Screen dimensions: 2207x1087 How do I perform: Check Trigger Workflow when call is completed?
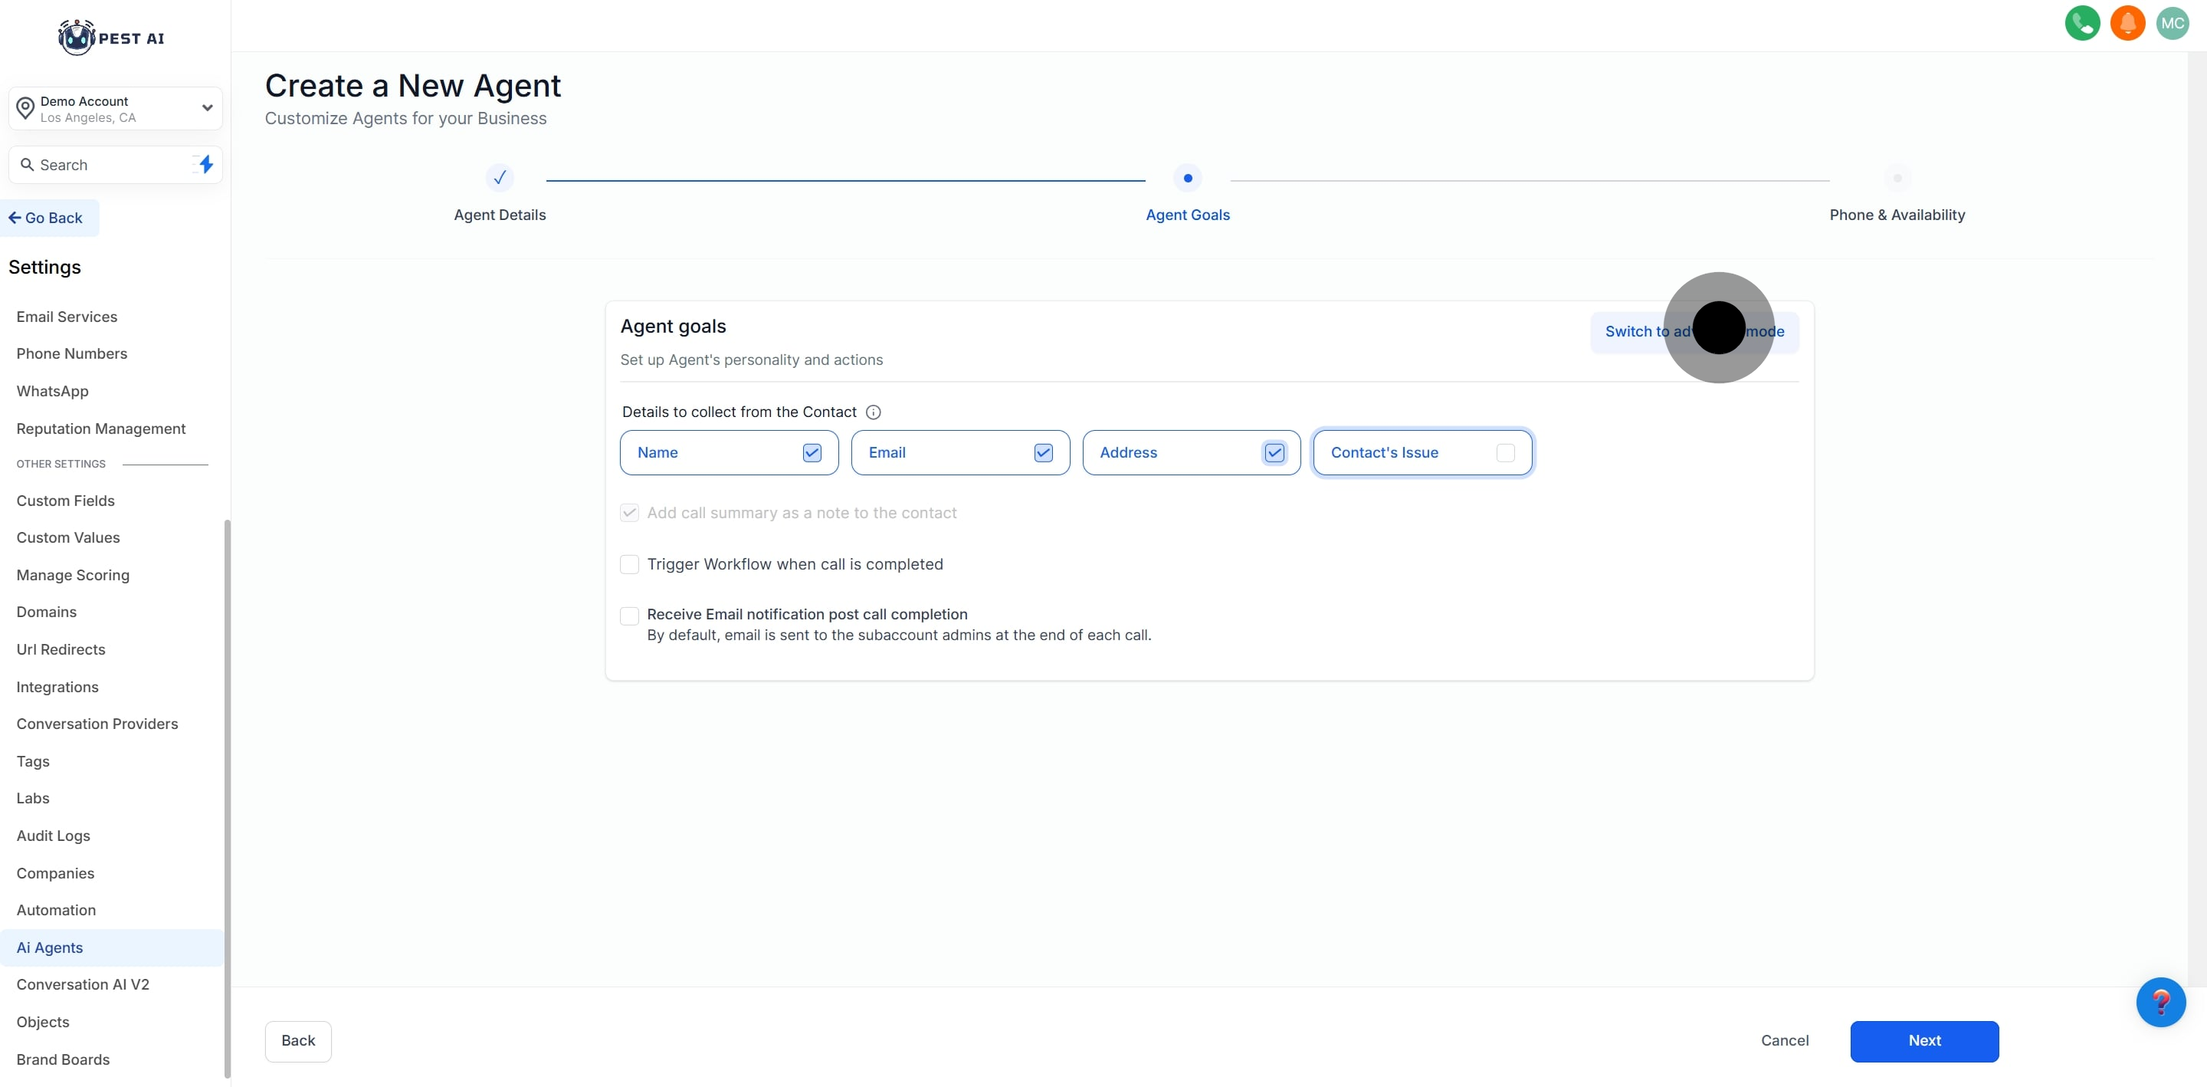point(630,564)
